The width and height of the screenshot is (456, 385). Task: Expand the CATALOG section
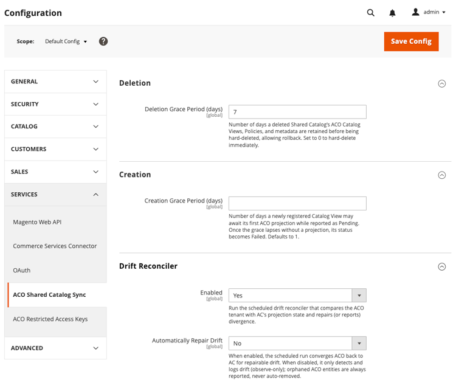pos(55,127)
